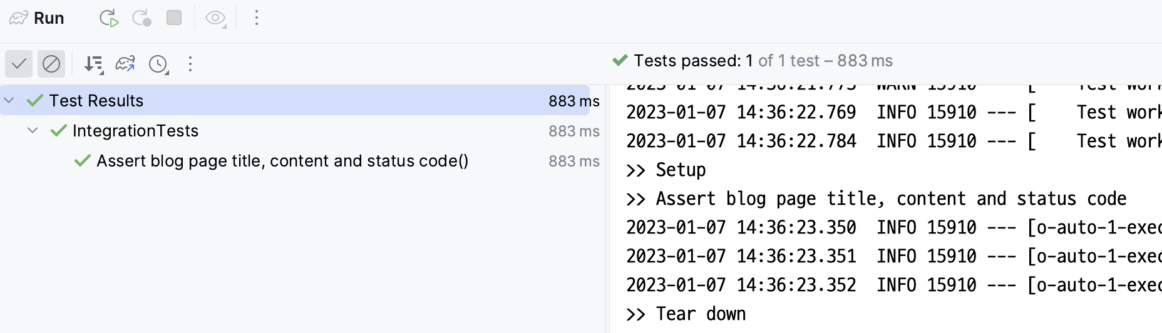Select IntegrationTests in the tree
Screen dimensions: 1162x333
135,131
